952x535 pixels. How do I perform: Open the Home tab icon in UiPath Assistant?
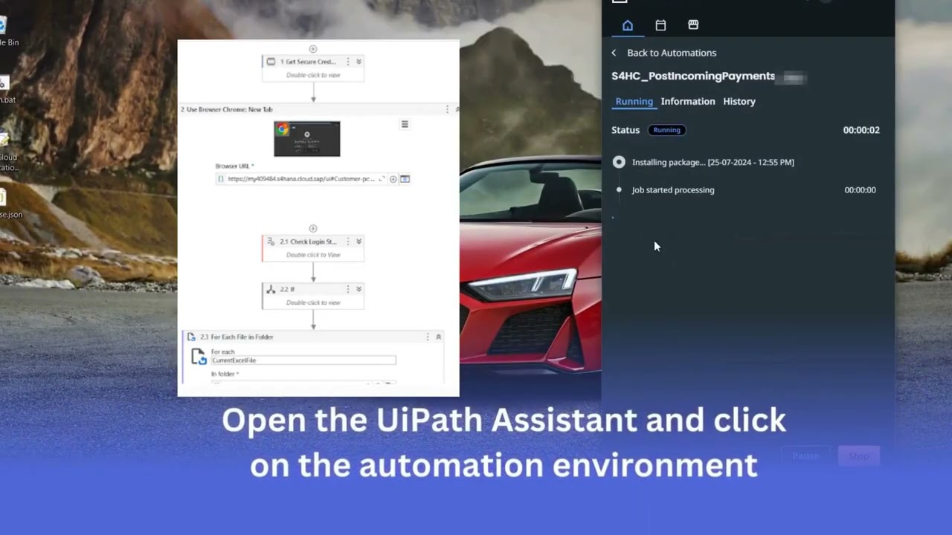628,25
